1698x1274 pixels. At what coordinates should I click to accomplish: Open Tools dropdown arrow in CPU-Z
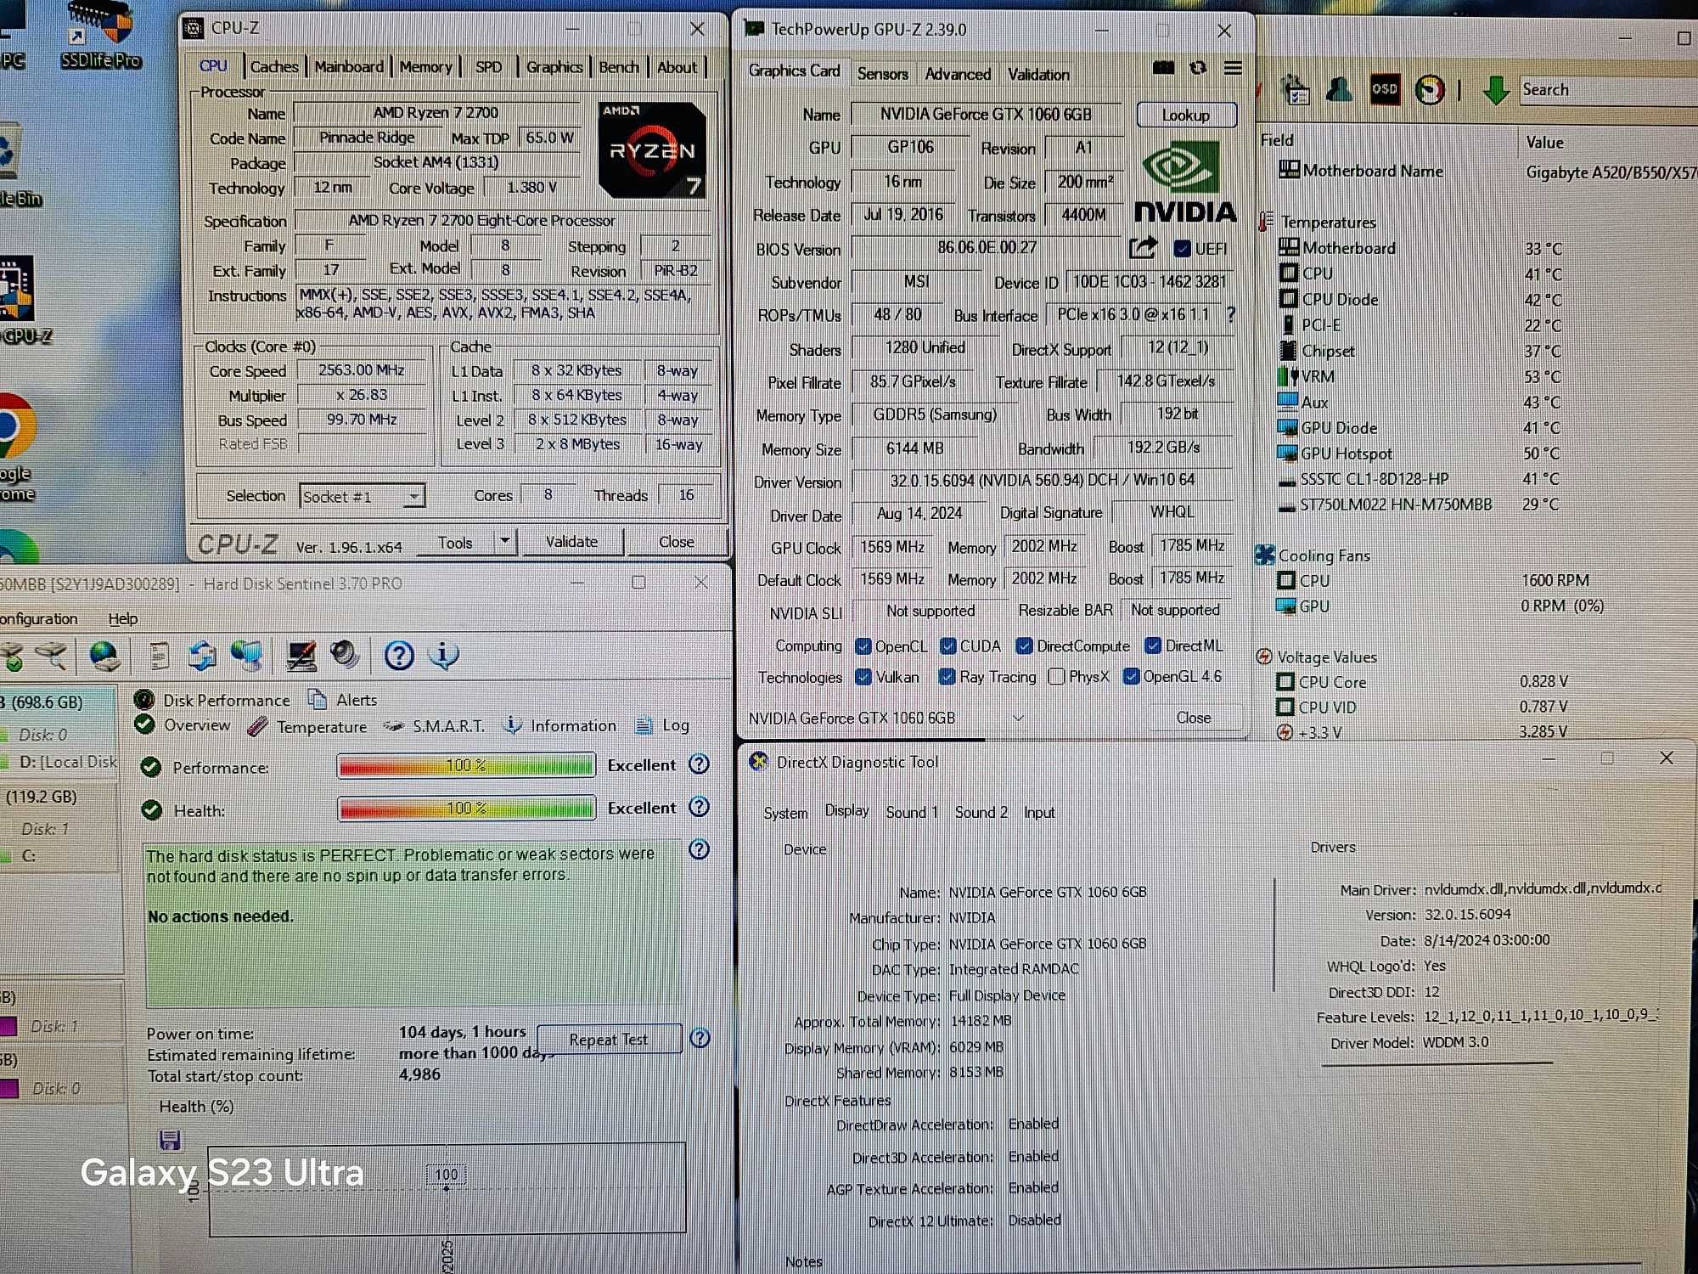505,541
